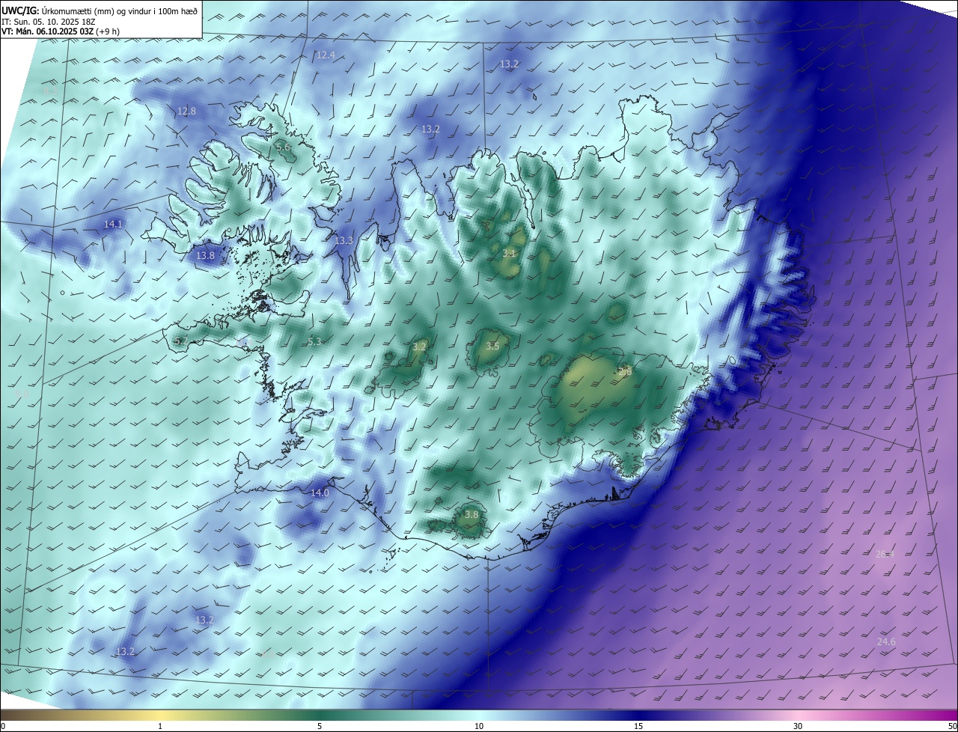Image resolution: width=958 pixels, height=732 pixels.
Task: Click the 13.3 value label
Action: [344, 241]
